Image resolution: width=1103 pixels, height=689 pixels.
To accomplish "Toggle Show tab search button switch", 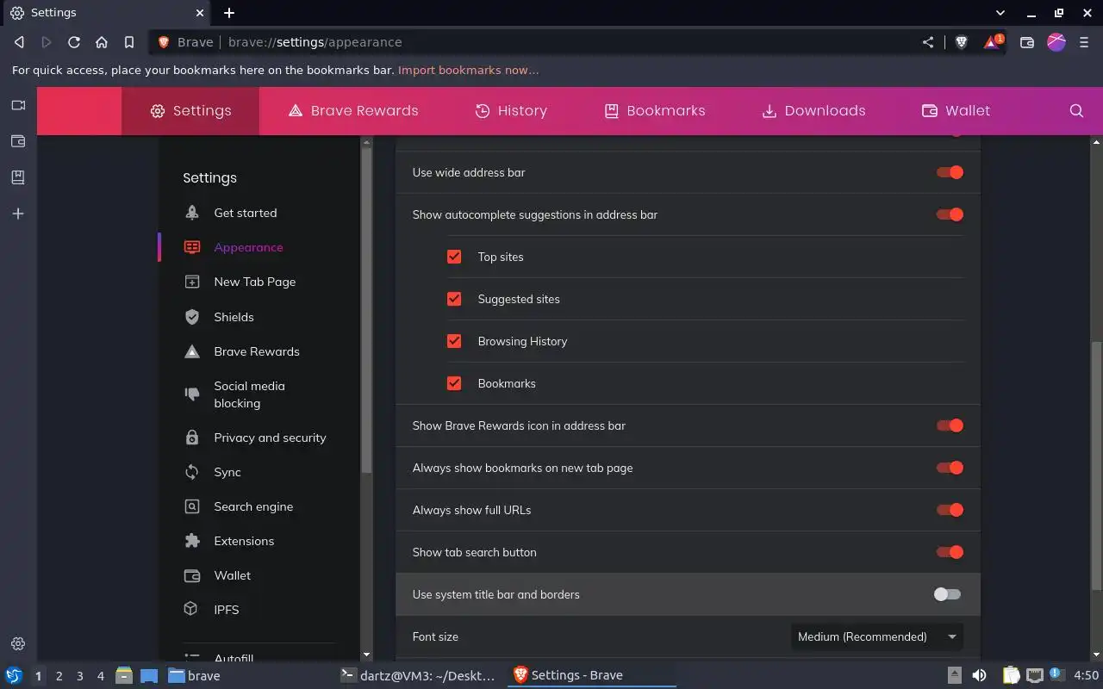I will [x=950, y=552].
